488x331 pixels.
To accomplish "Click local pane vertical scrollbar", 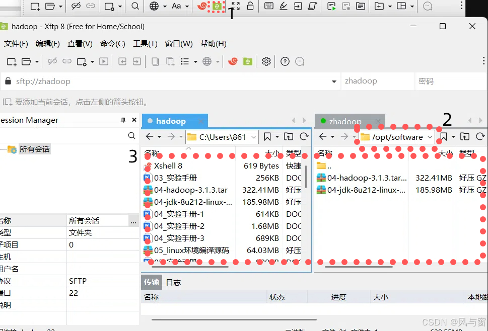I will click(306, 177).
